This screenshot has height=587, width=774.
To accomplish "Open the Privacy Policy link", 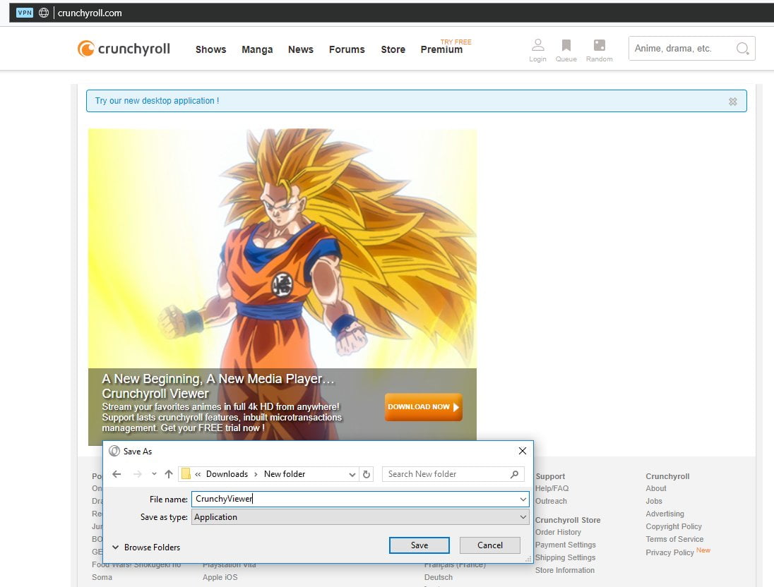I will tap(670, 552).
